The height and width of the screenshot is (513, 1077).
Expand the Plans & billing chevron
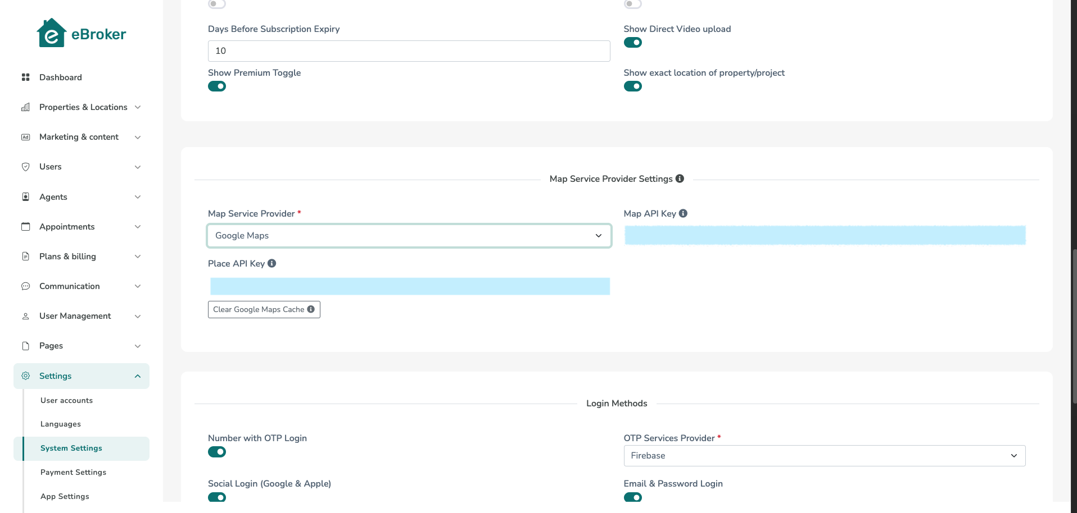[138, 256]
